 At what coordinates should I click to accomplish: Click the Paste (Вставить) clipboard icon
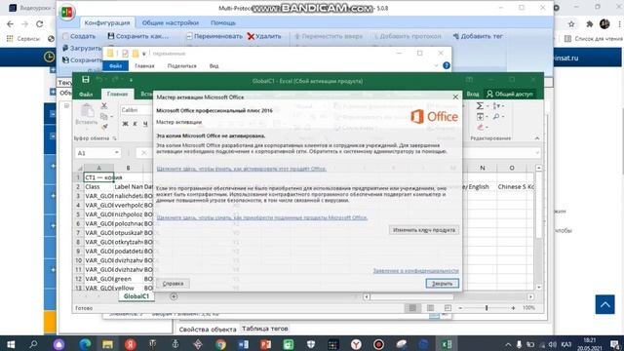87,111
